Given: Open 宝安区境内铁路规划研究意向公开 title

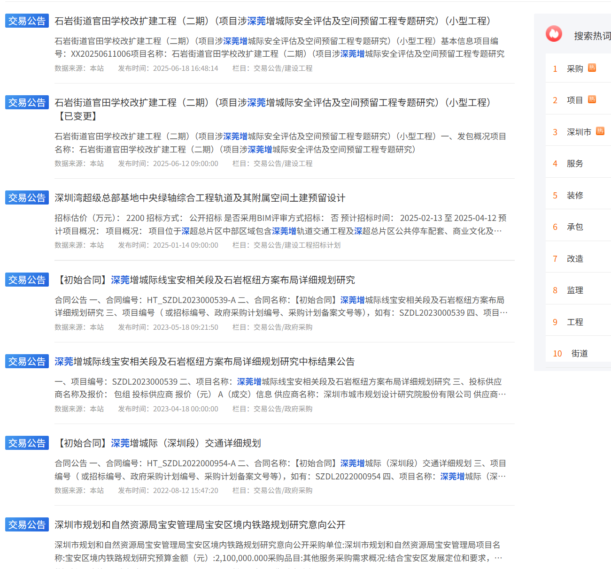Looking at the screenshot, I should (200, 525).
